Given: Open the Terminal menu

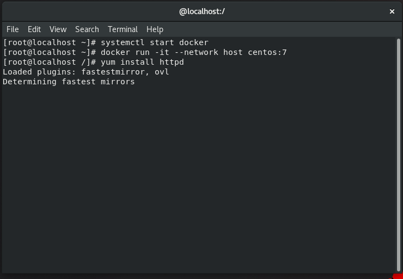Looking at the screenshot, I should [x=123, y=29].
